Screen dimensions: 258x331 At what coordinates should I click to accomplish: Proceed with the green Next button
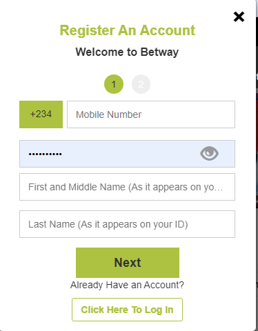pos(128,263)
